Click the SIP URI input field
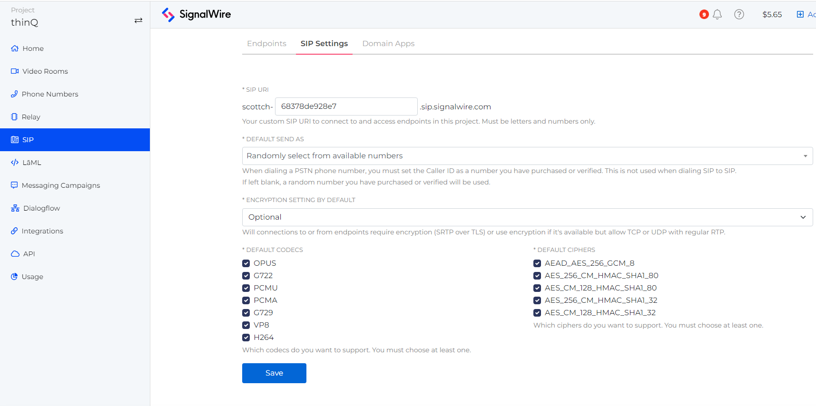Image resolution: width=816 pixels, height=406 pixels. (x=346, y=106)
